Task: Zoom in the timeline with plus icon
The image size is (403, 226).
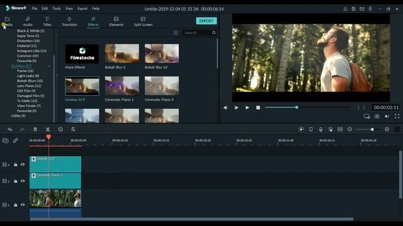Action: click(387, 129)
